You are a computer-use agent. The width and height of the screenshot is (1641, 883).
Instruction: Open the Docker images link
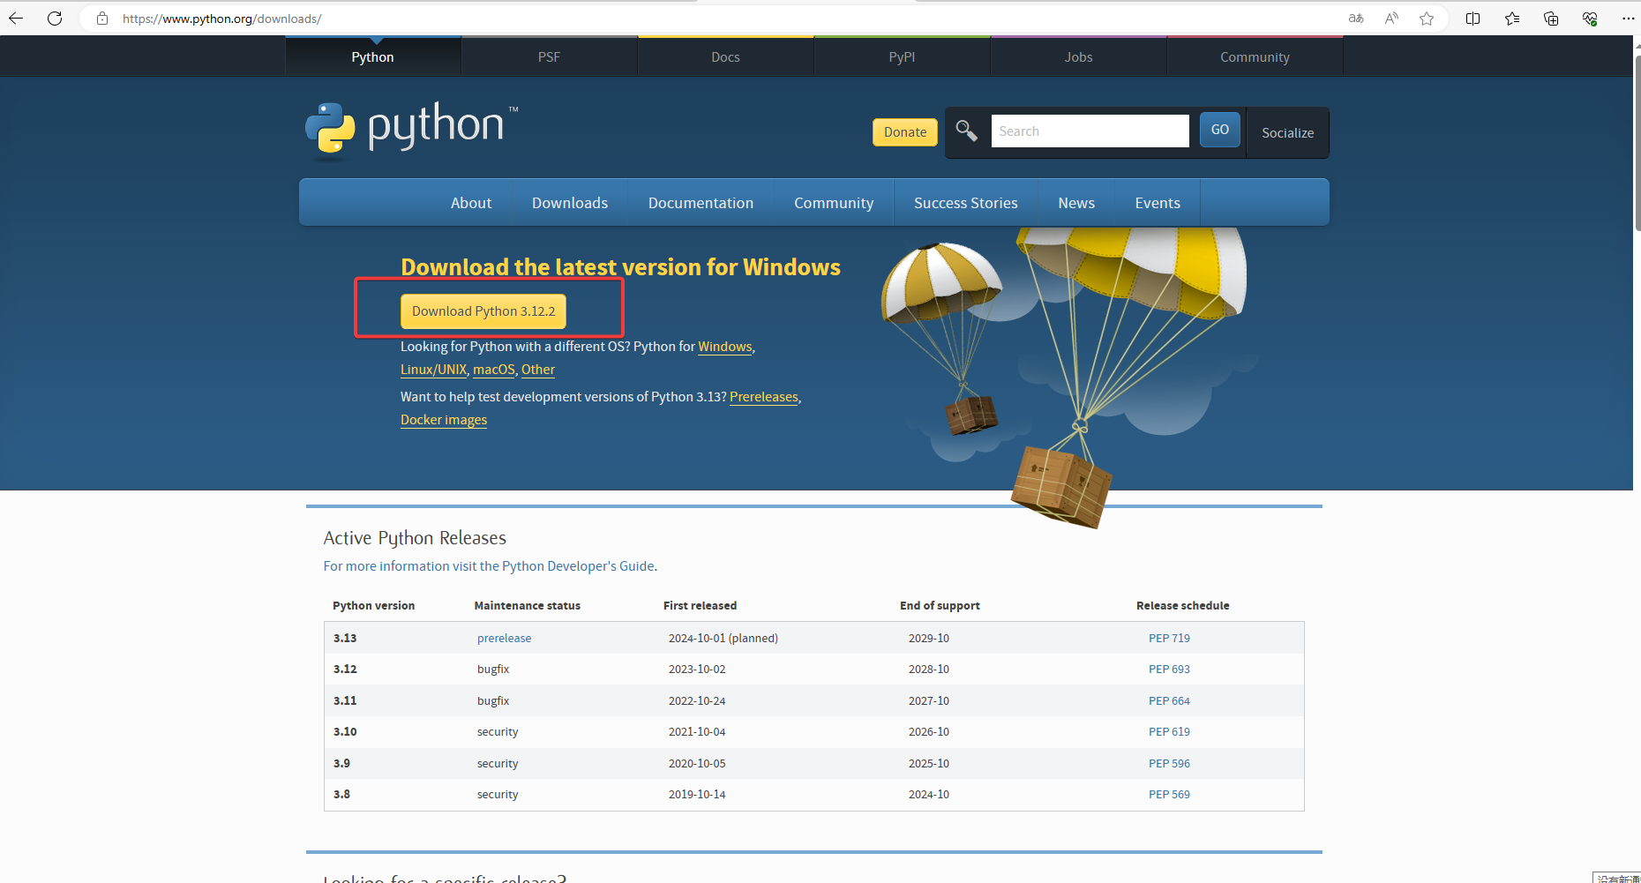tap(444, 420)
